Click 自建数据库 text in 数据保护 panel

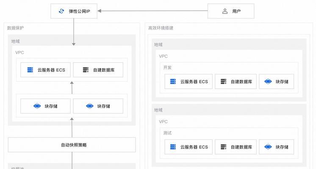[x=104, y=70]
